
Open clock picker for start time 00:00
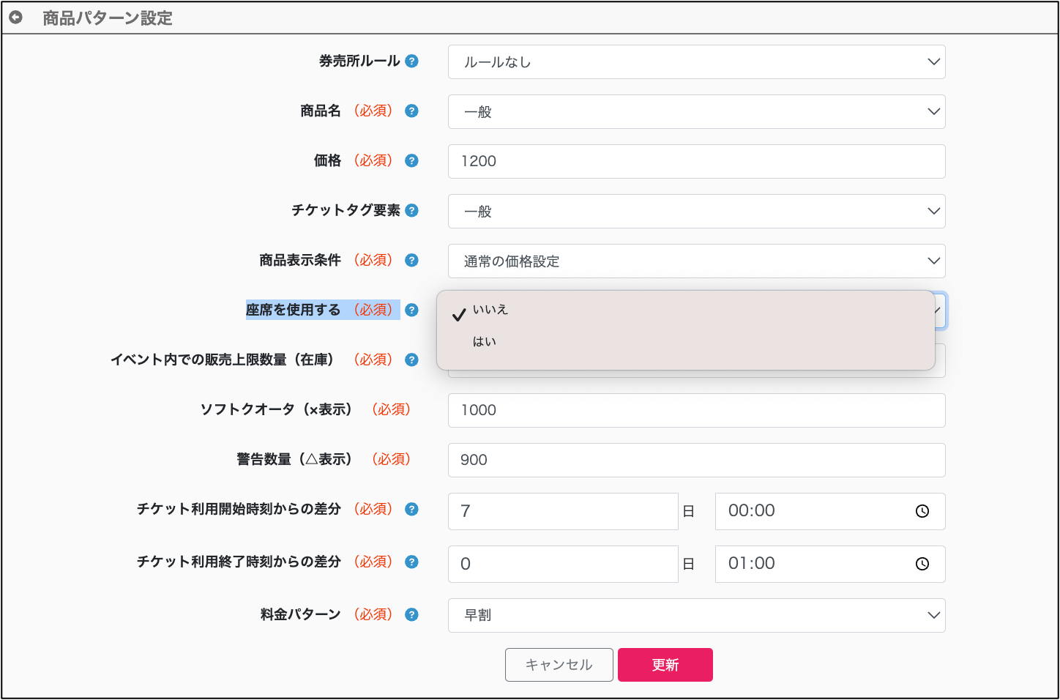click(x=922, y=511)
